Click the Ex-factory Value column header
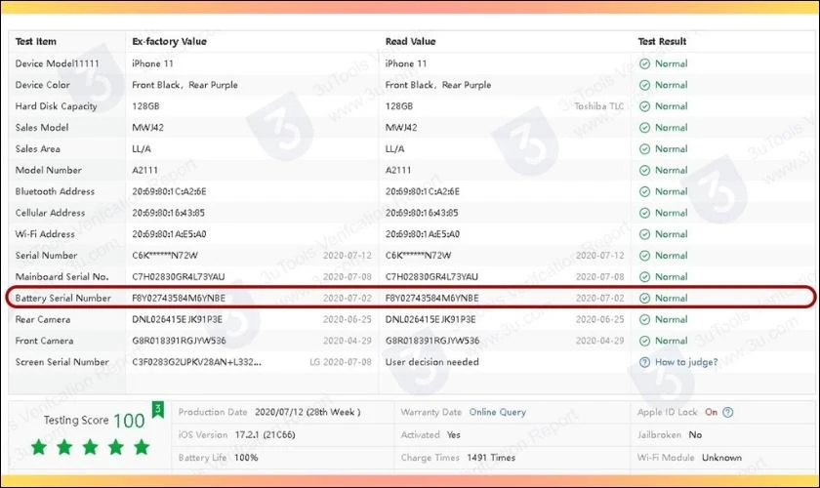 tap(169, 41)
